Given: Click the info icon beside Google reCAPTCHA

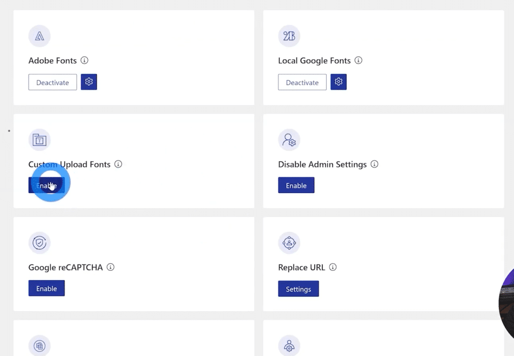Looking at the screenshot, I should pos(110,267).
